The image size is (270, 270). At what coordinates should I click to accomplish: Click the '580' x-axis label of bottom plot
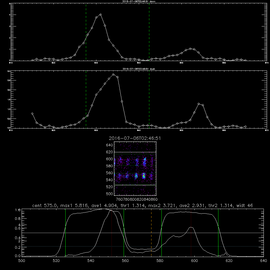(160, 261)
